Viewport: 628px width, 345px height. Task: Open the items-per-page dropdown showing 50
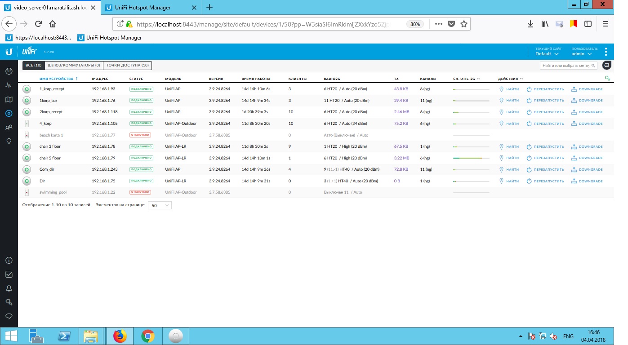160,205
